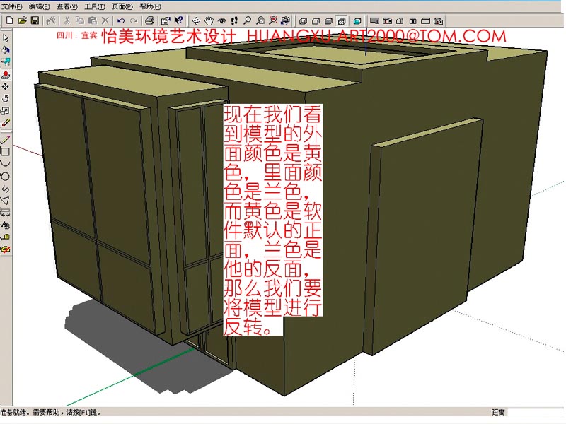Toggle the cyan X-ray transparency mode
The image size is (566, 424).
(x=357, y=21)
